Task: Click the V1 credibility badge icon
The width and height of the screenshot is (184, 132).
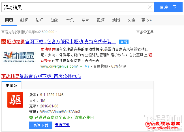Action: coord(87,66)
